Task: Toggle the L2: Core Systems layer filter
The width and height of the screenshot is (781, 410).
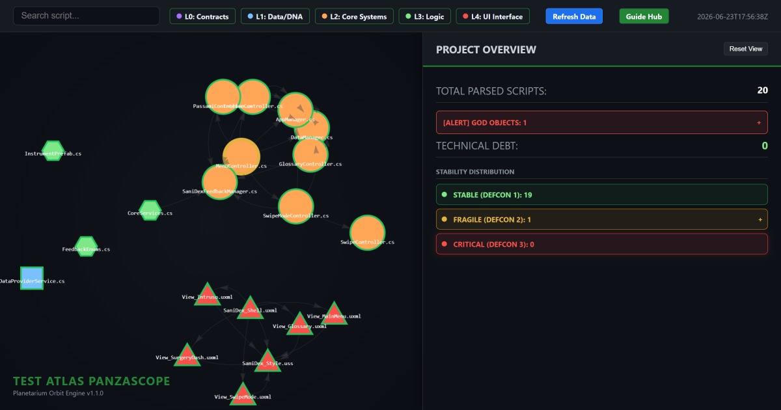Action: pos(355,16)
